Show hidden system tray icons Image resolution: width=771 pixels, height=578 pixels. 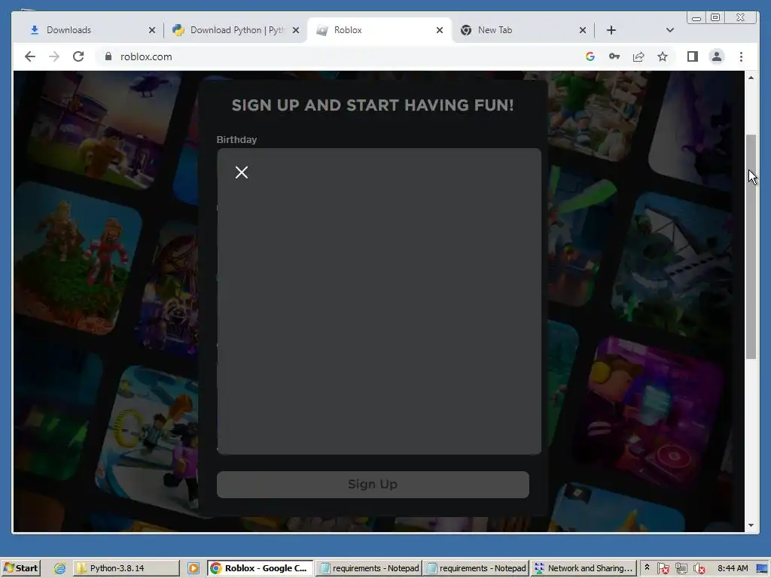pyautogui.click(x=647, y=567)
